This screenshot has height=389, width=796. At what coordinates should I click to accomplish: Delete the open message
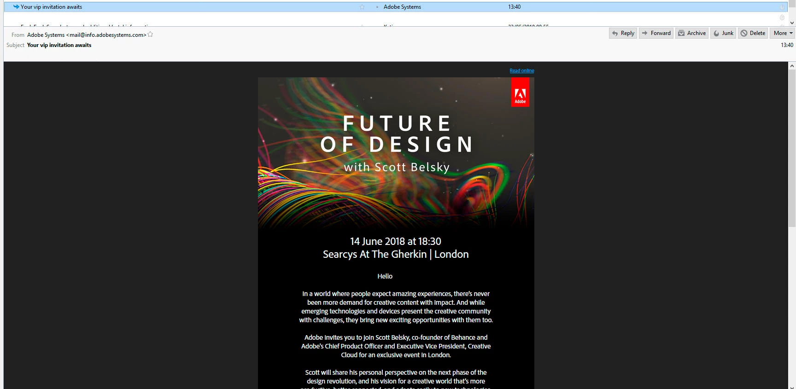click(x=753, y=33)
